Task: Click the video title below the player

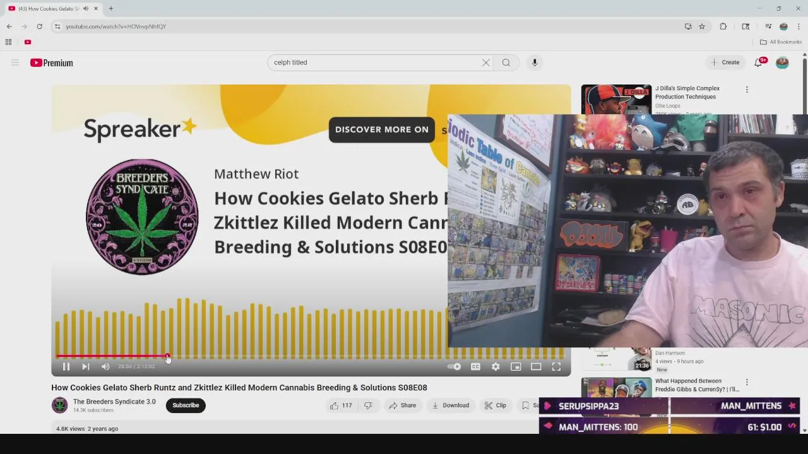Action: point(239,388)
